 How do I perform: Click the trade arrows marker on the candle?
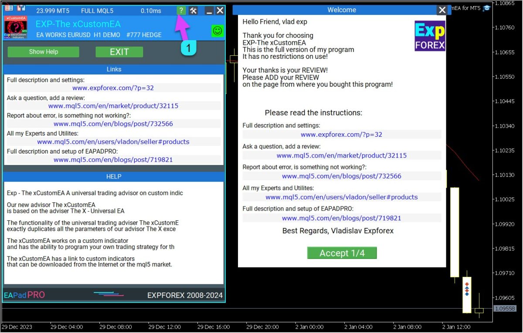(467, 289)
